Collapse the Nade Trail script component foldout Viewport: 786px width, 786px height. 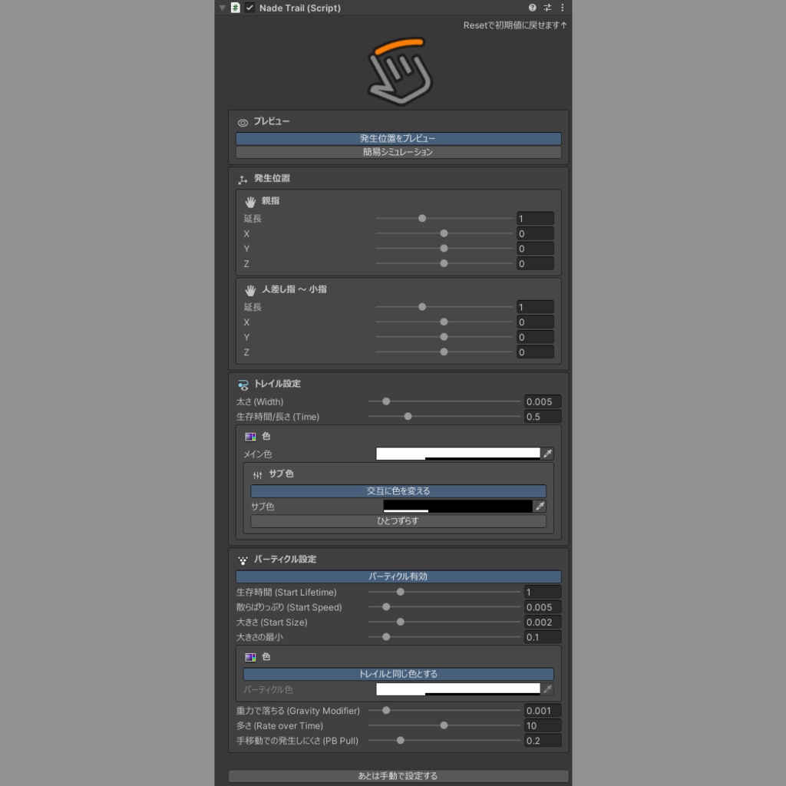222,8
